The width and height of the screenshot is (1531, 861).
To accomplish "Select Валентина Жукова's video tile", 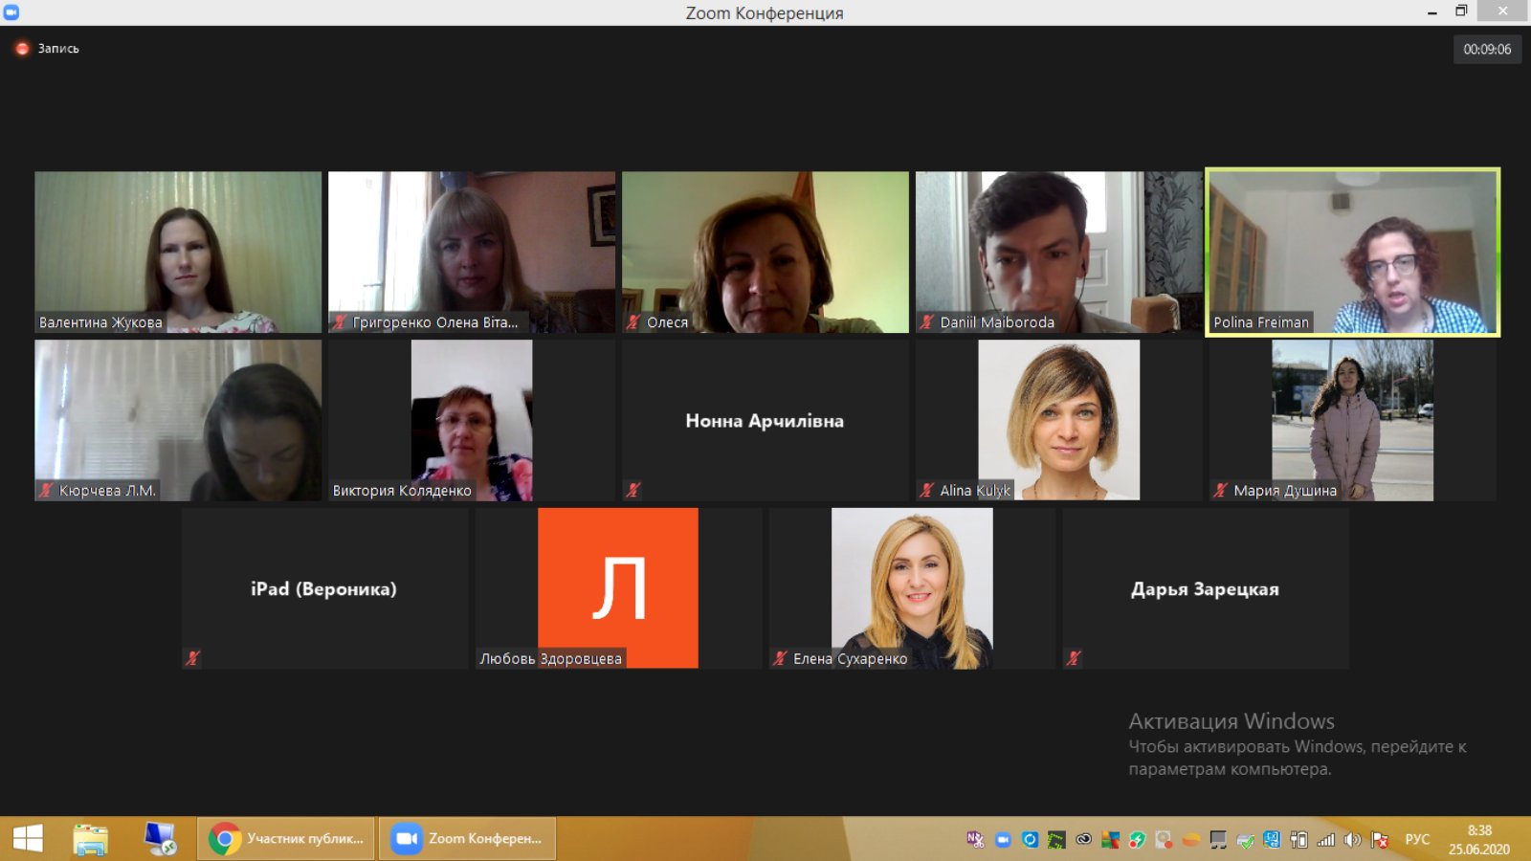I will [178, 253].
